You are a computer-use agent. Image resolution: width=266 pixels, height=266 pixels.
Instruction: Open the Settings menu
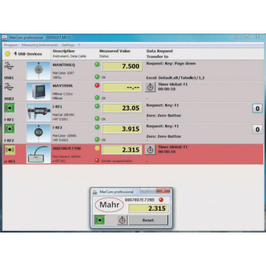[68, 45]
